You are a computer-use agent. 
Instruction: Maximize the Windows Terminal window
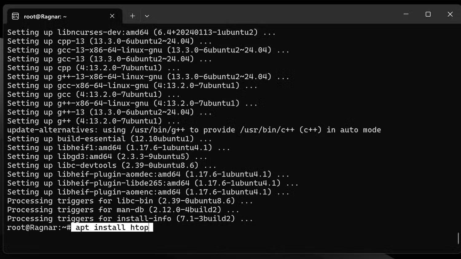point(428,14)
